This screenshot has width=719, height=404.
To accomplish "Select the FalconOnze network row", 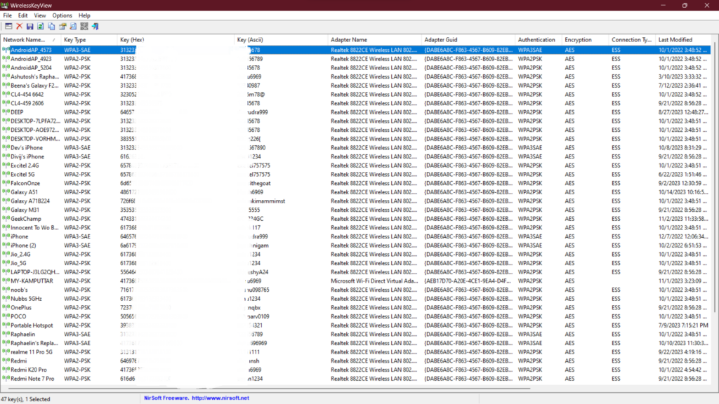I will tap(25, 183).
